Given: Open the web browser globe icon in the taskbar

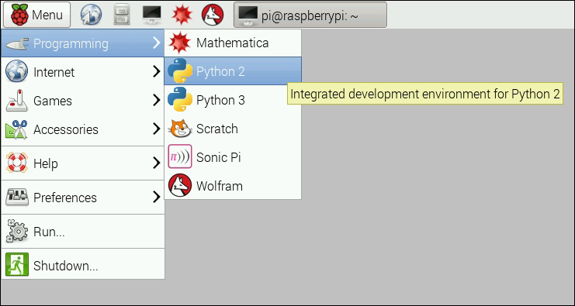Looking at the screenshot, I should 91,15.
